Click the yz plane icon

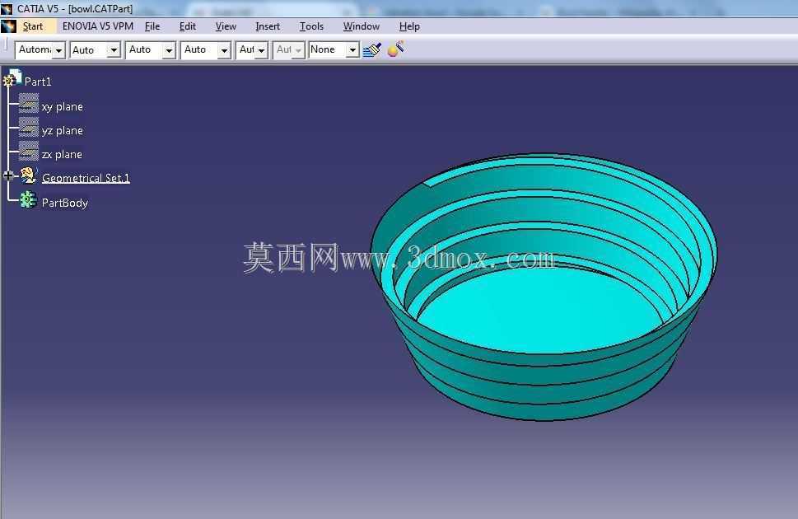tap(29, 128)
